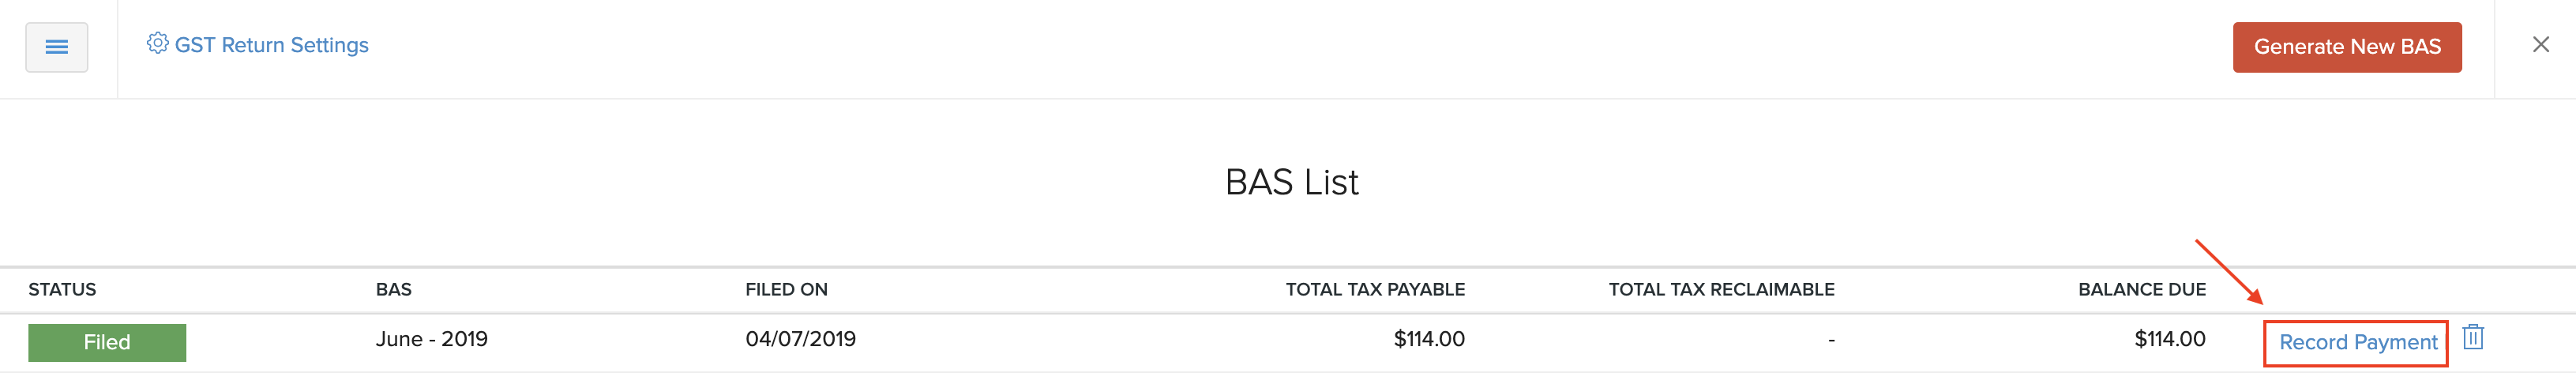Screen dimensions: 2576x373
Task: Open the hamburger sidebar menu
Action: coord(56,47)
